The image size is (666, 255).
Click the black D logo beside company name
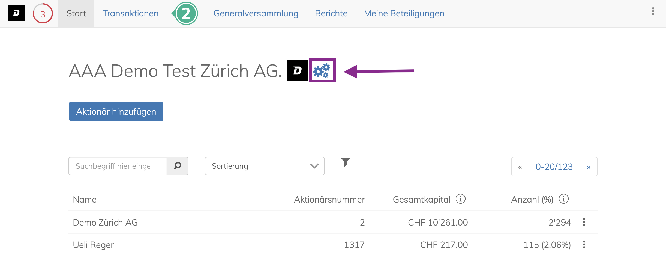[297, 70]
